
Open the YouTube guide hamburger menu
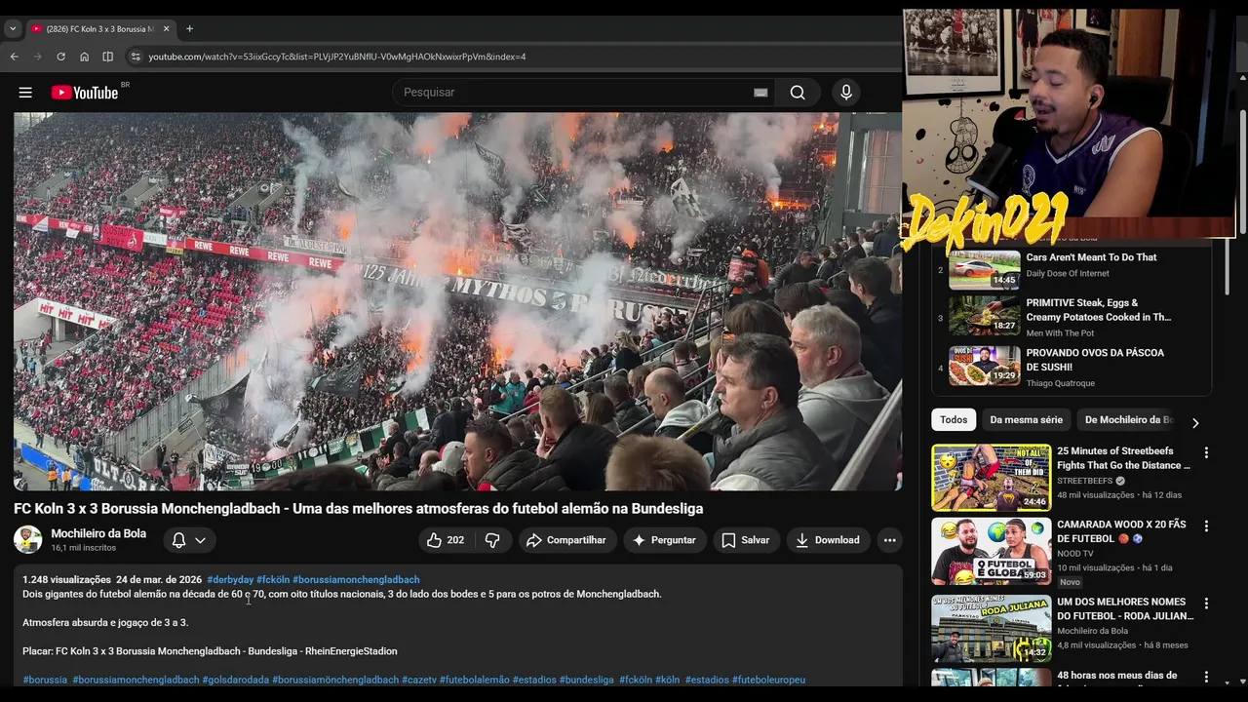[25, 93]
